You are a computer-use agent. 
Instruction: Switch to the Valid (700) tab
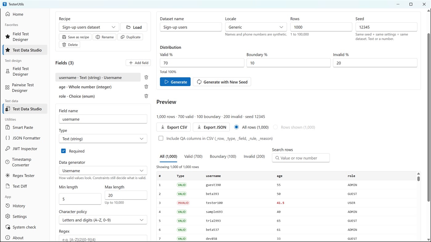(x=193, y=156)
